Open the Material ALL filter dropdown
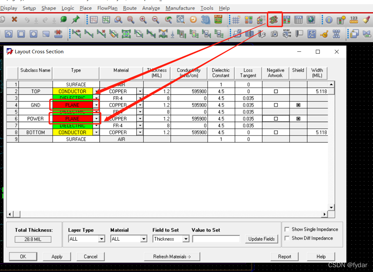 [x=144, y=239]
